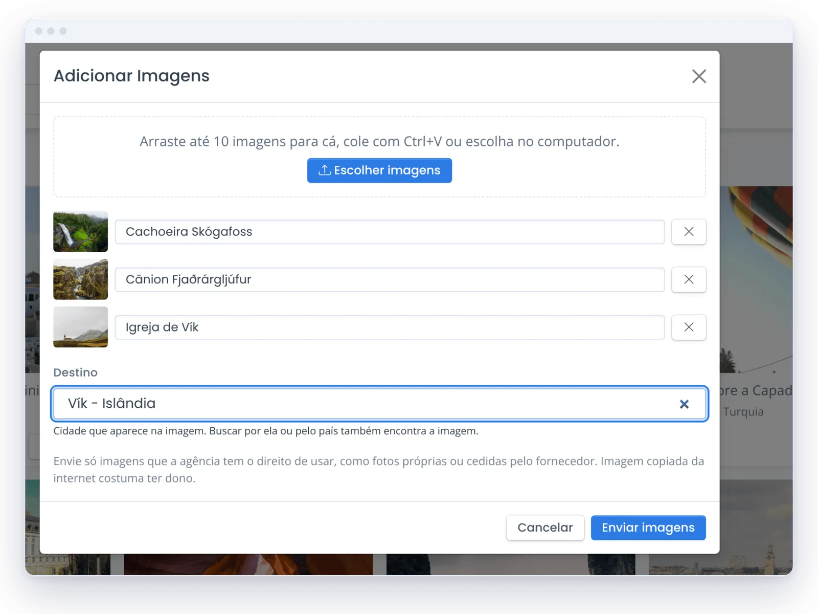Remove the Cânion Fjaðrárgljúfur image
This screenshot has height=614, width=818.
689,279
